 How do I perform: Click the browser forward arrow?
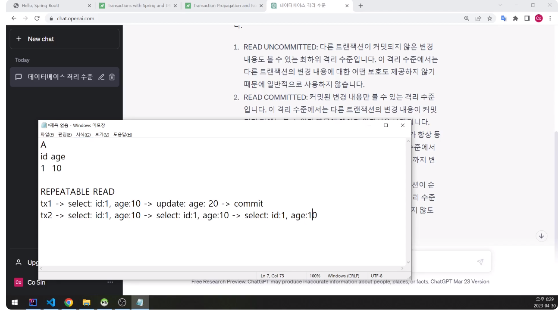25,19
